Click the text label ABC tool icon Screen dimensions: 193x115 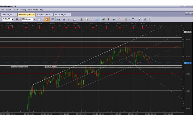133,19
